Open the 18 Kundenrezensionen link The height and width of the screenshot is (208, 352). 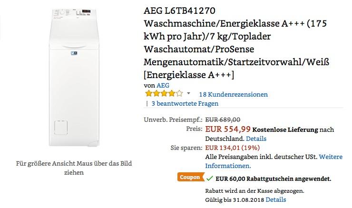[x=233, y=94]
